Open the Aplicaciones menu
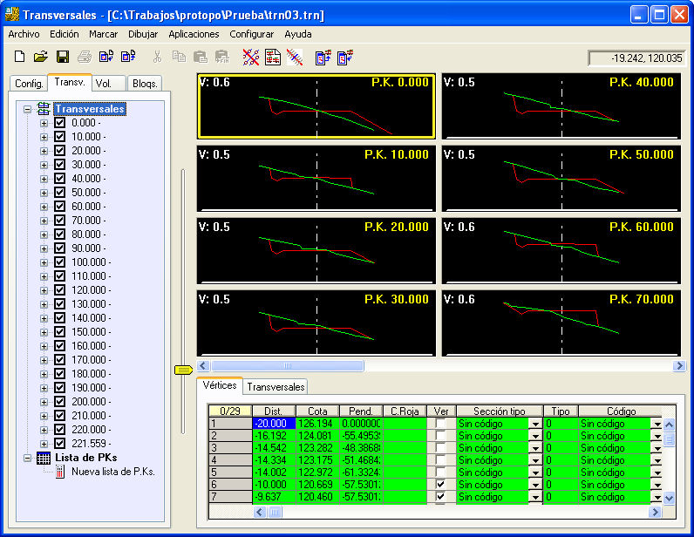 [x=194, y=34]
